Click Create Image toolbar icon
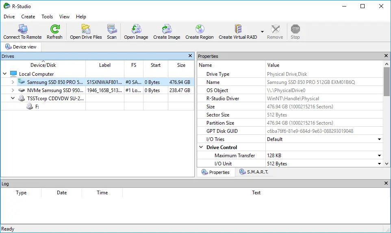Viewport: 391px width, 233px height. coord(167,29)
